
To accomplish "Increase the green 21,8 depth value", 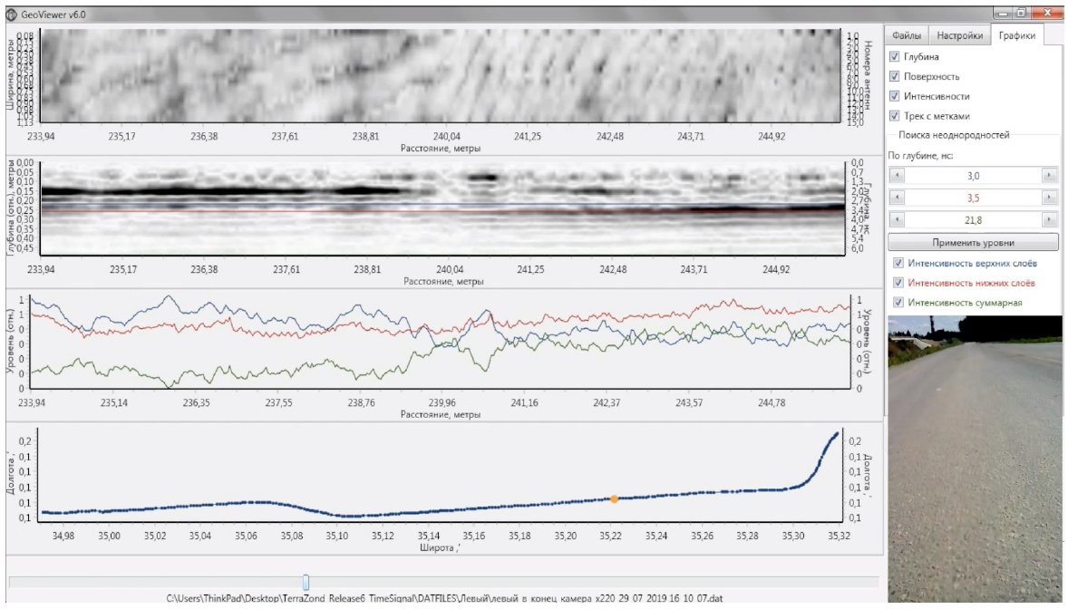I will pyautogui.click(x=1050, y=219).
